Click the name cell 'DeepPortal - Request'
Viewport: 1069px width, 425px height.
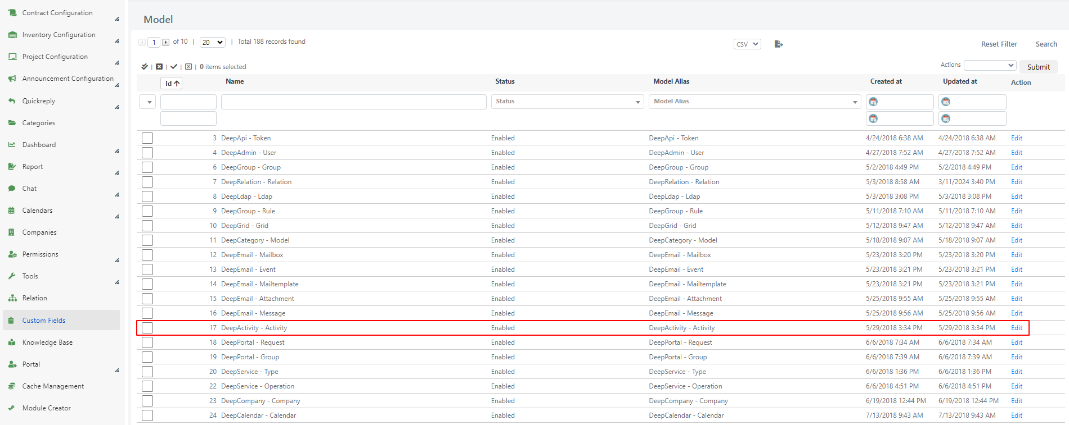point(253,342)
